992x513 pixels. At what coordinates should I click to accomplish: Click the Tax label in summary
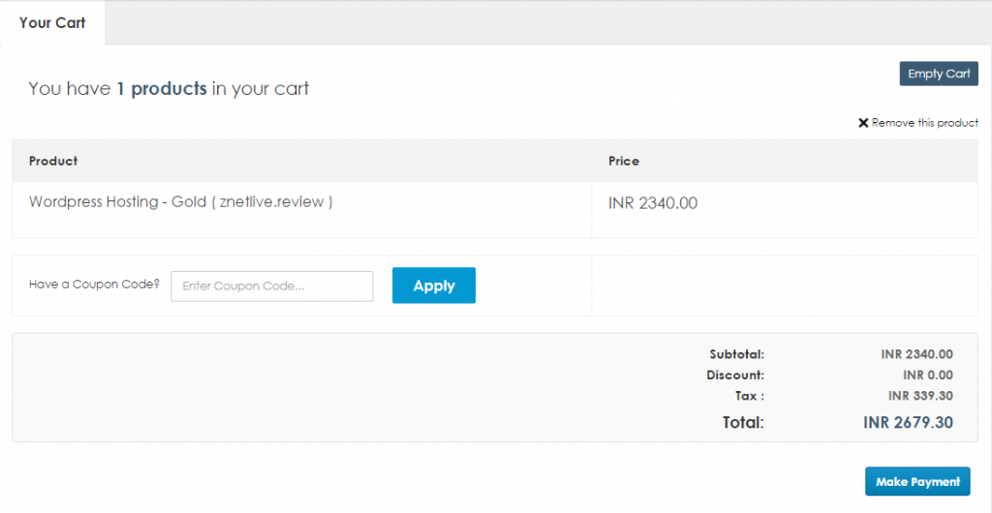click(749, 396)
